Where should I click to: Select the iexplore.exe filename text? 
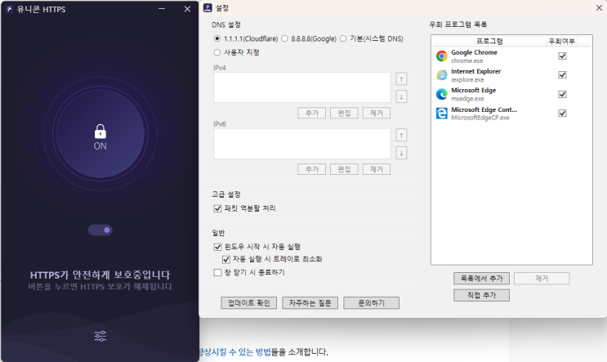tap(467, 80)
